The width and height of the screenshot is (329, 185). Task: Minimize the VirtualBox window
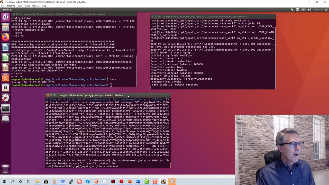[309, 2]
